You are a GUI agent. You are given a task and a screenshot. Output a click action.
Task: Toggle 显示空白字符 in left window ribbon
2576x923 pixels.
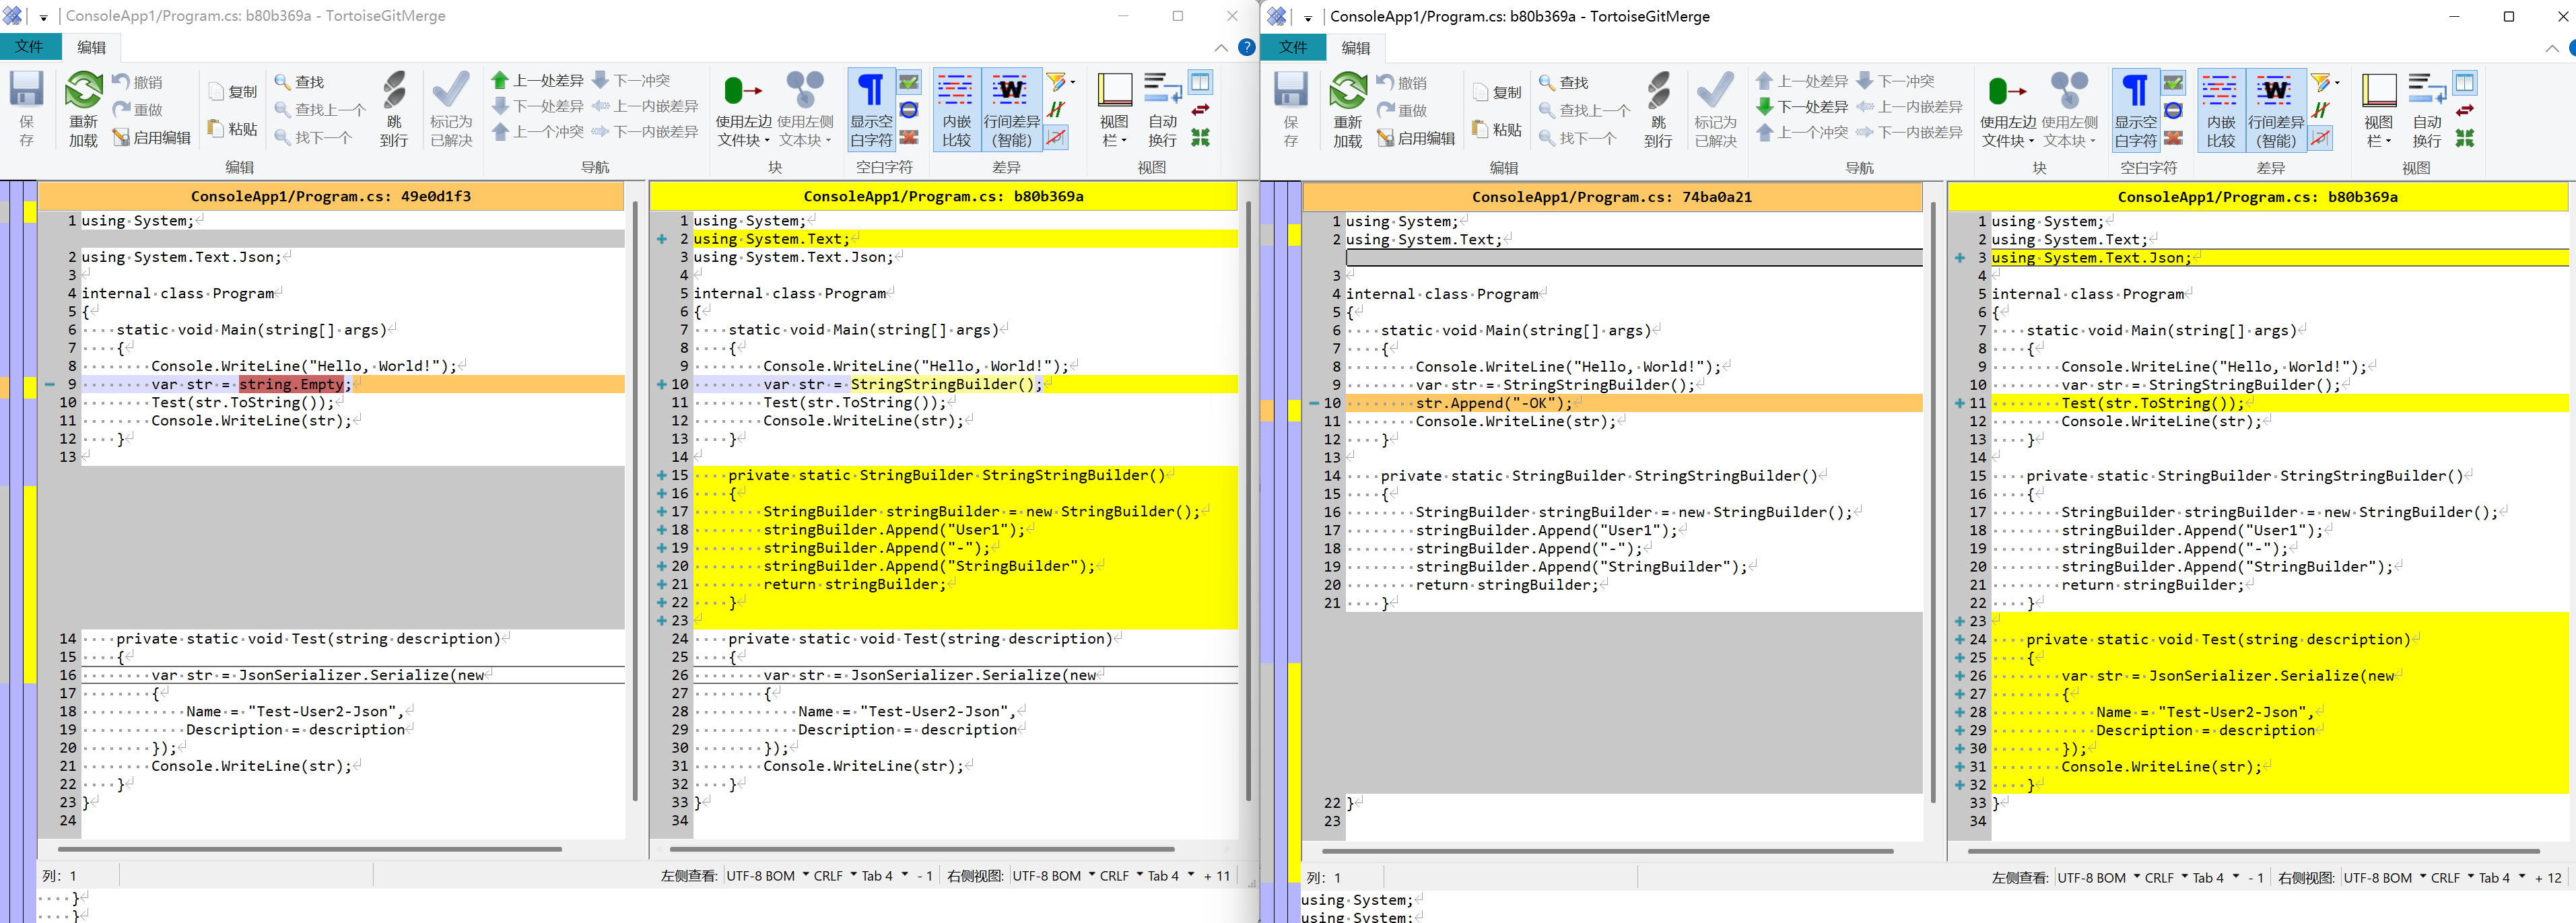[871, 108]
